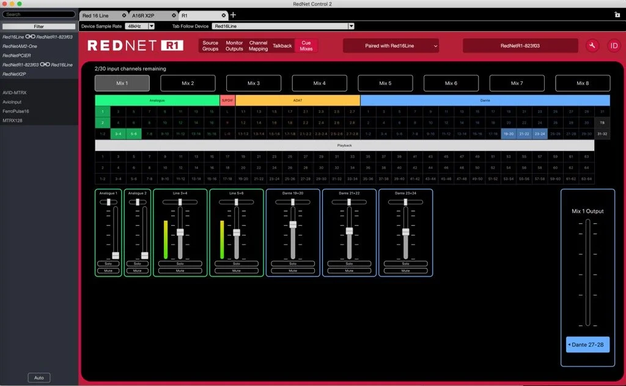Click the RedNetR1-823f03 device name field
The width and height of the screenshot is (626, 386).
520,45
